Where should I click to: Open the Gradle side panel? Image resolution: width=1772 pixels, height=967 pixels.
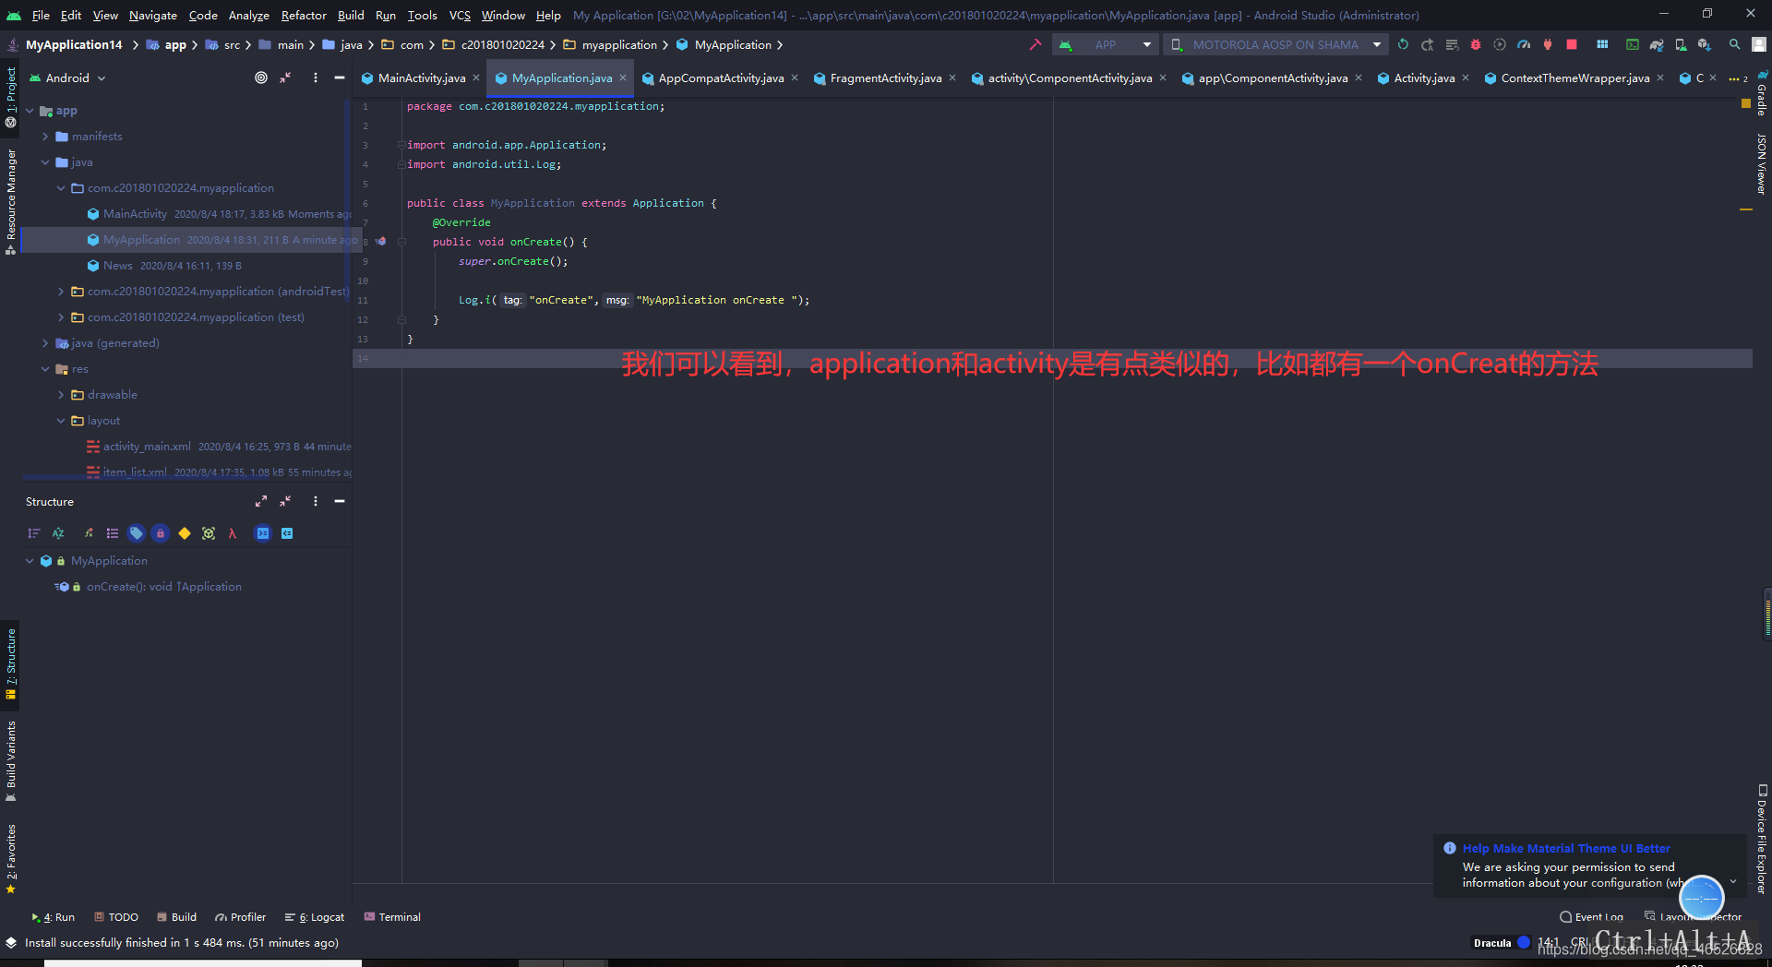coord(1762,93)
